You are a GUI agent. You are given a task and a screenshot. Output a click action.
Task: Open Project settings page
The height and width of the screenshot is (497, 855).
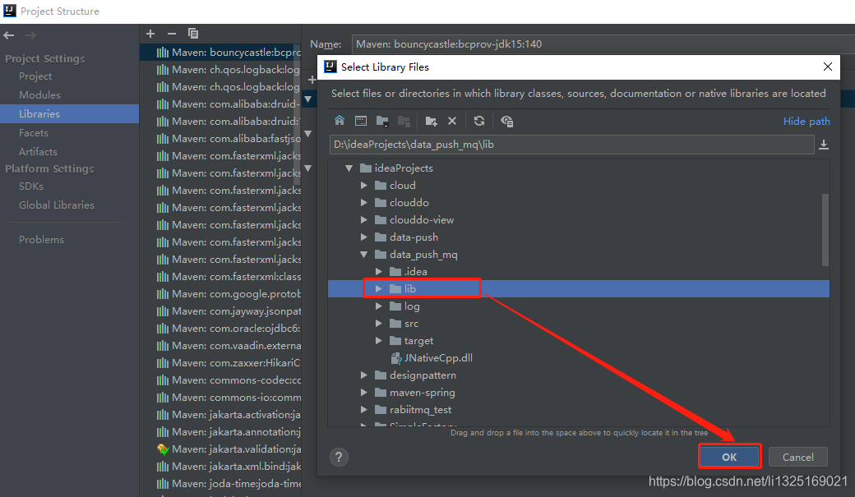tap(35, 76)
